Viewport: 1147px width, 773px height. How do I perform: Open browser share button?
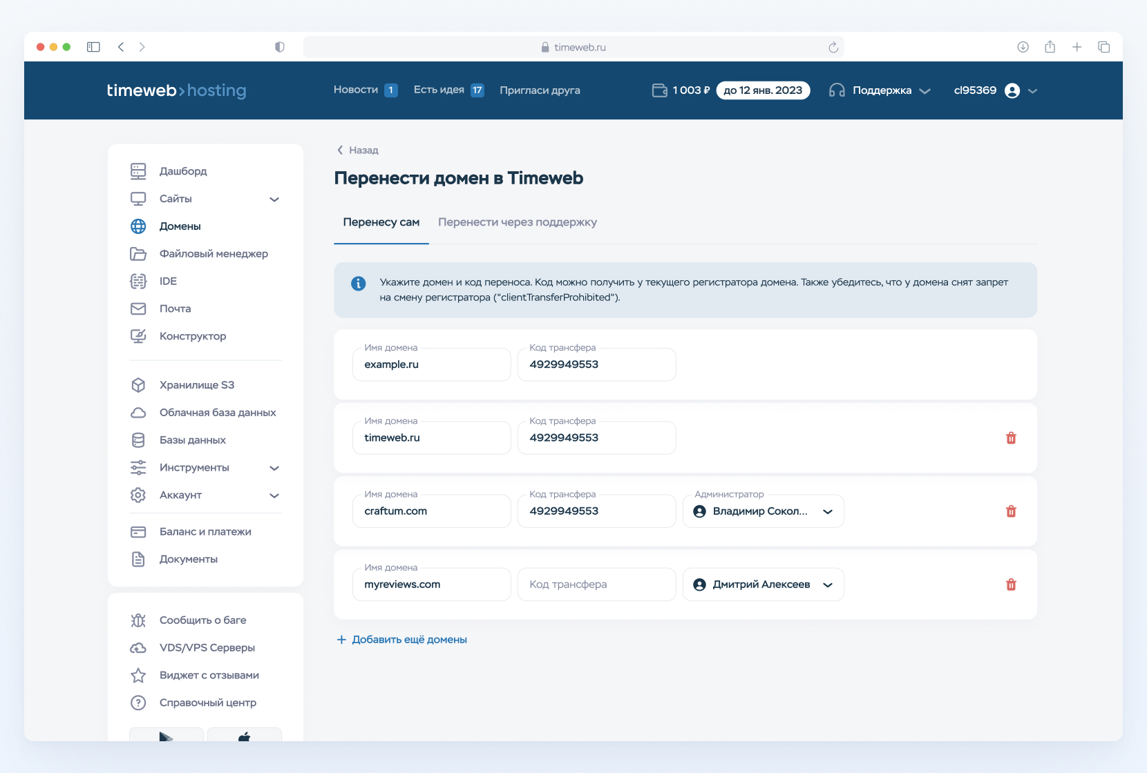(1050, 47)
